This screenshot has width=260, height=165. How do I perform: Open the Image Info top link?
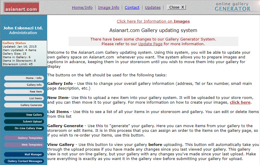point(109,7)
